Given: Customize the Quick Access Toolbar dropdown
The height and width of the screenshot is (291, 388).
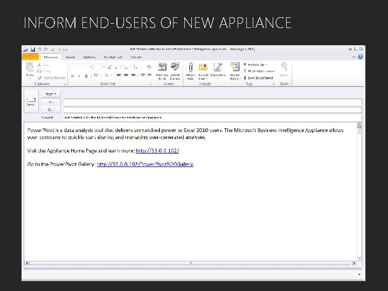Looking at the screenshot, I should (66, 50).
